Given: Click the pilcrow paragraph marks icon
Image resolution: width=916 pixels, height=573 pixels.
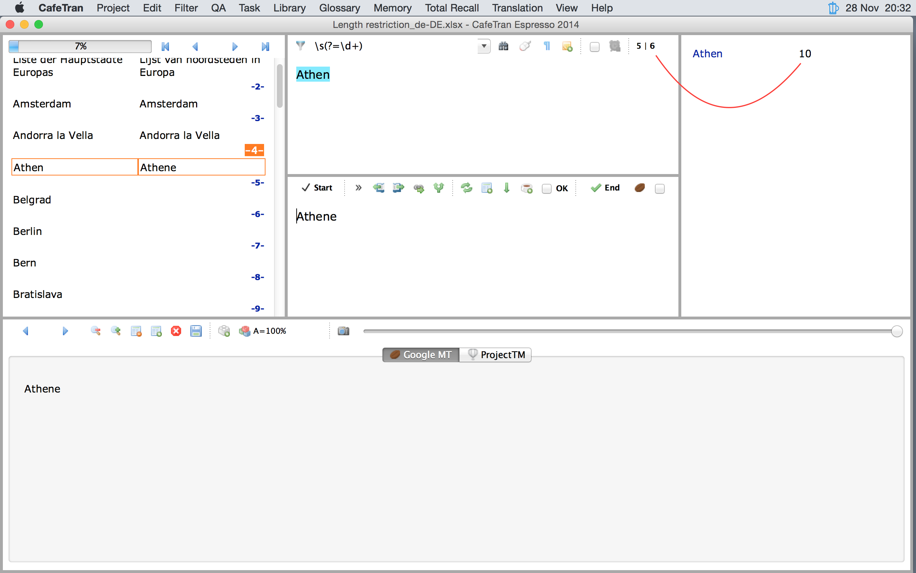Looking at the screenshot, I should coord(547,46).
